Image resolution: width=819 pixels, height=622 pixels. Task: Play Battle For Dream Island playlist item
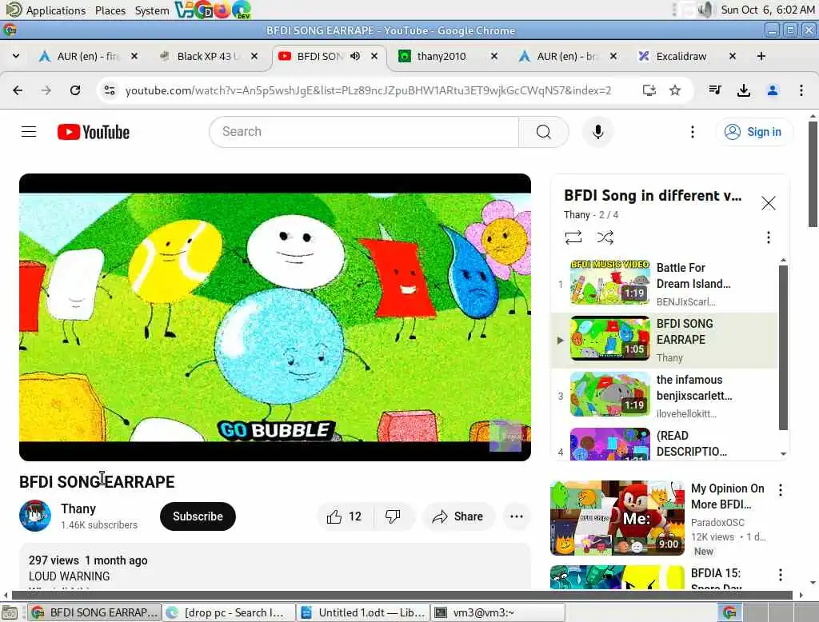click(665, 284)
